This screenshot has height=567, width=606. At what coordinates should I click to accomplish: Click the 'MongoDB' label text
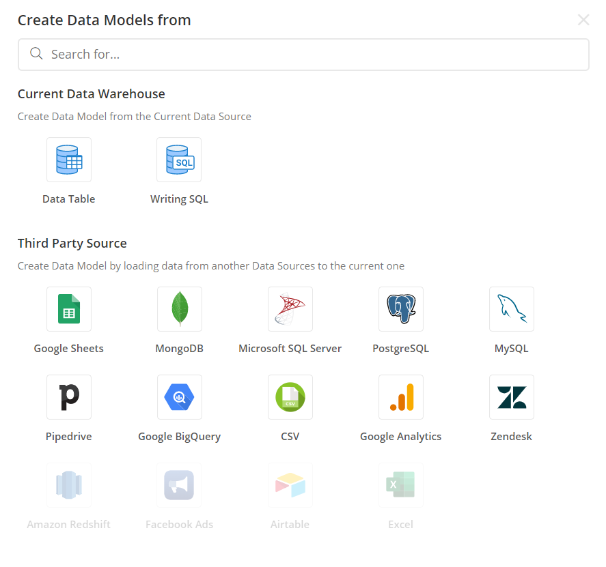pyautogui.click(x=179, y=349)
